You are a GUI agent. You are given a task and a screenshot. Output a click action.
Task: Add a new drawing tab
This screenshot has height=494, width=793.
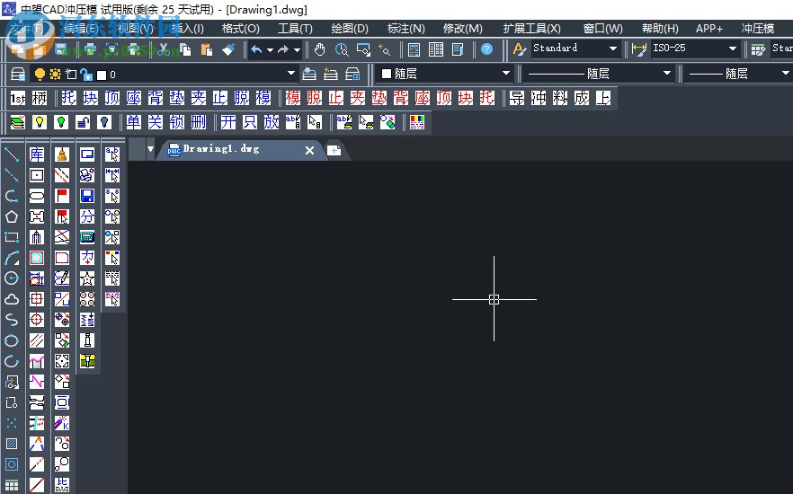click(x=334, y=150)
